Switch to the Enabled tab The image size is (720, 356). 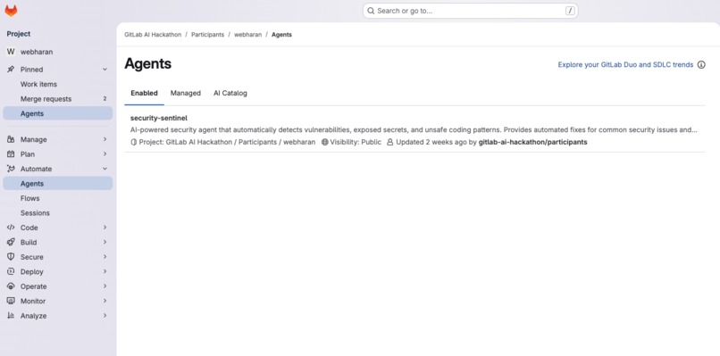coord(144,93)
